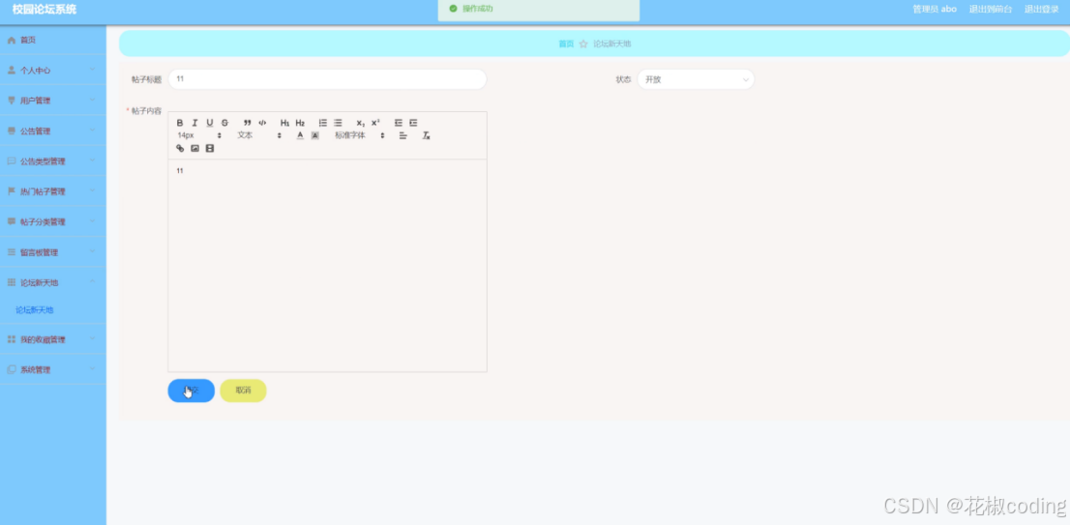Apply superscript formatting
The image size is (1070, 525).
point(375,123)
